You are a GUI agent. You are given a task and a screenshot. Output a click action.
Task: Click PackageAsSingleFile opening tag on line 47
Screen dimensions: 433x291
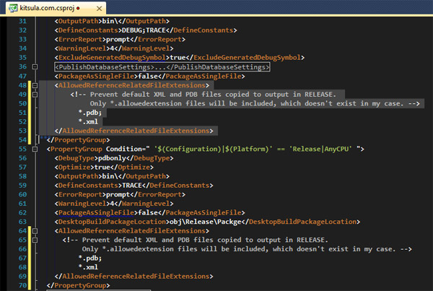[x=96, y=76]
